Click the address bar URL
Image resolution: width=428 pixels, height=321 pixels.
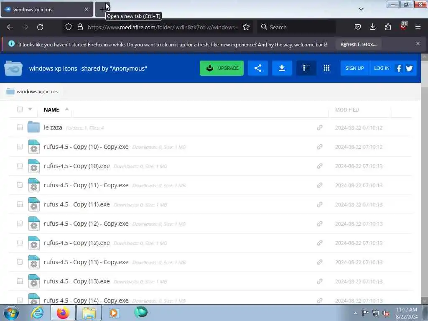click(x=163, y=27)
